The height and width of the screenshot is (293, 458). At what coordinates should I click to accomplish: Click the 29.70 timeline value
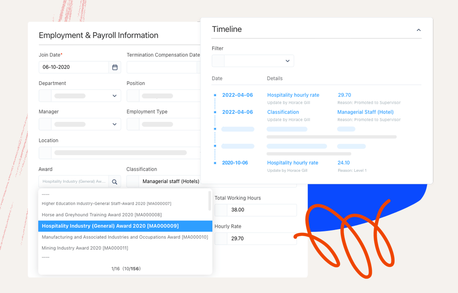[344, 95]
